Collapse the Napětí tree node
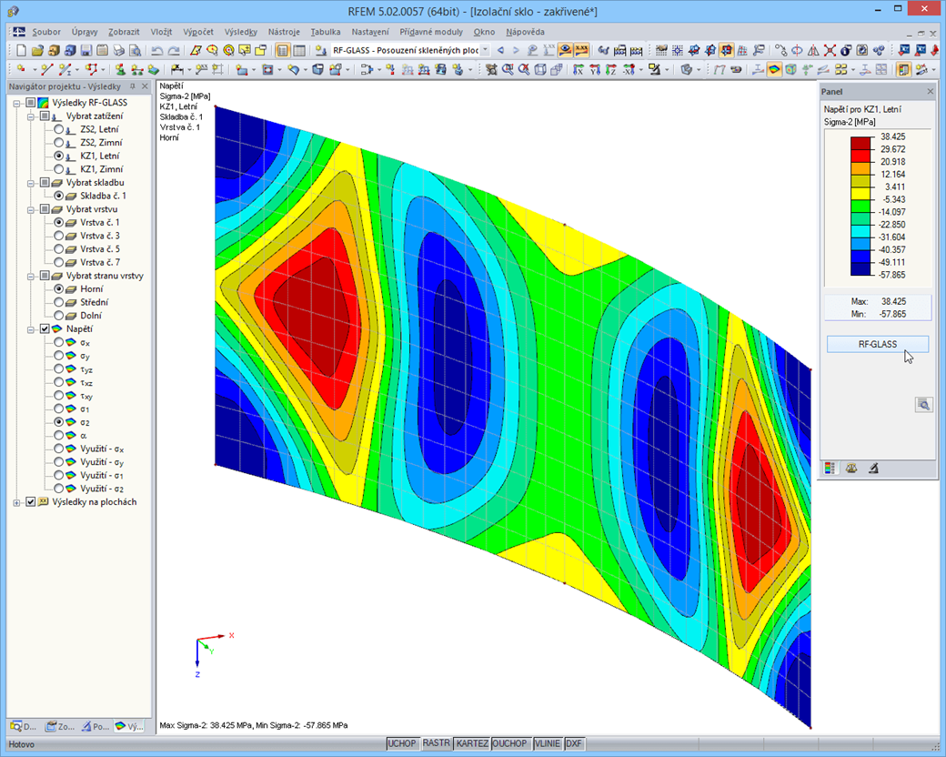This screenshot has height=757, width=946. pos(31,329)
